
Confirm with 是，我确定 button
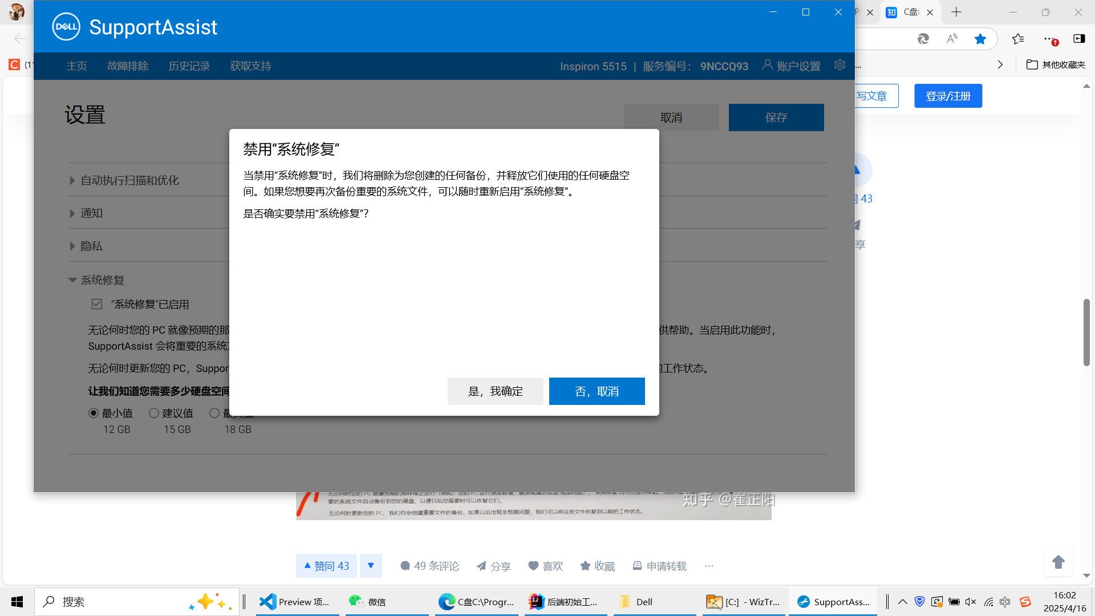click(x=495, y=391)
